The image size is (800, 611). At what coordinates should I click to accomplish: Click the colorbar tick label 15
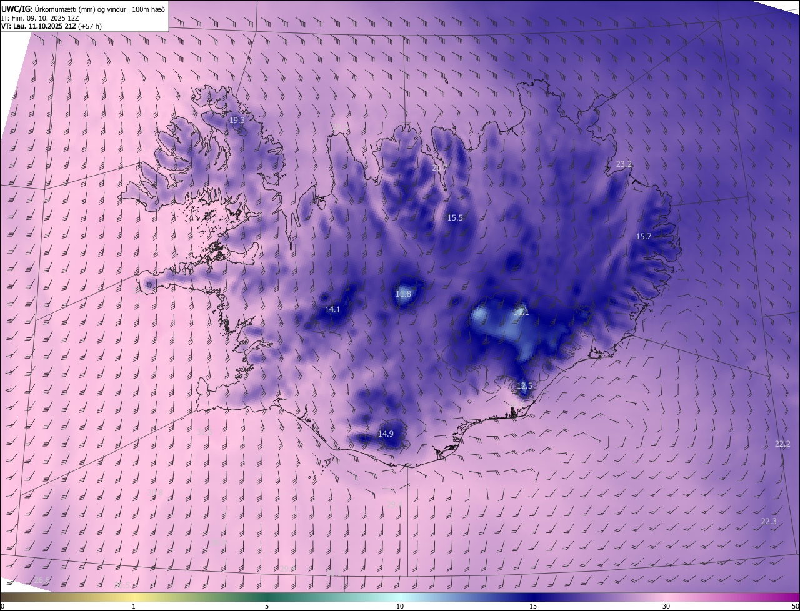click(533, 607)
